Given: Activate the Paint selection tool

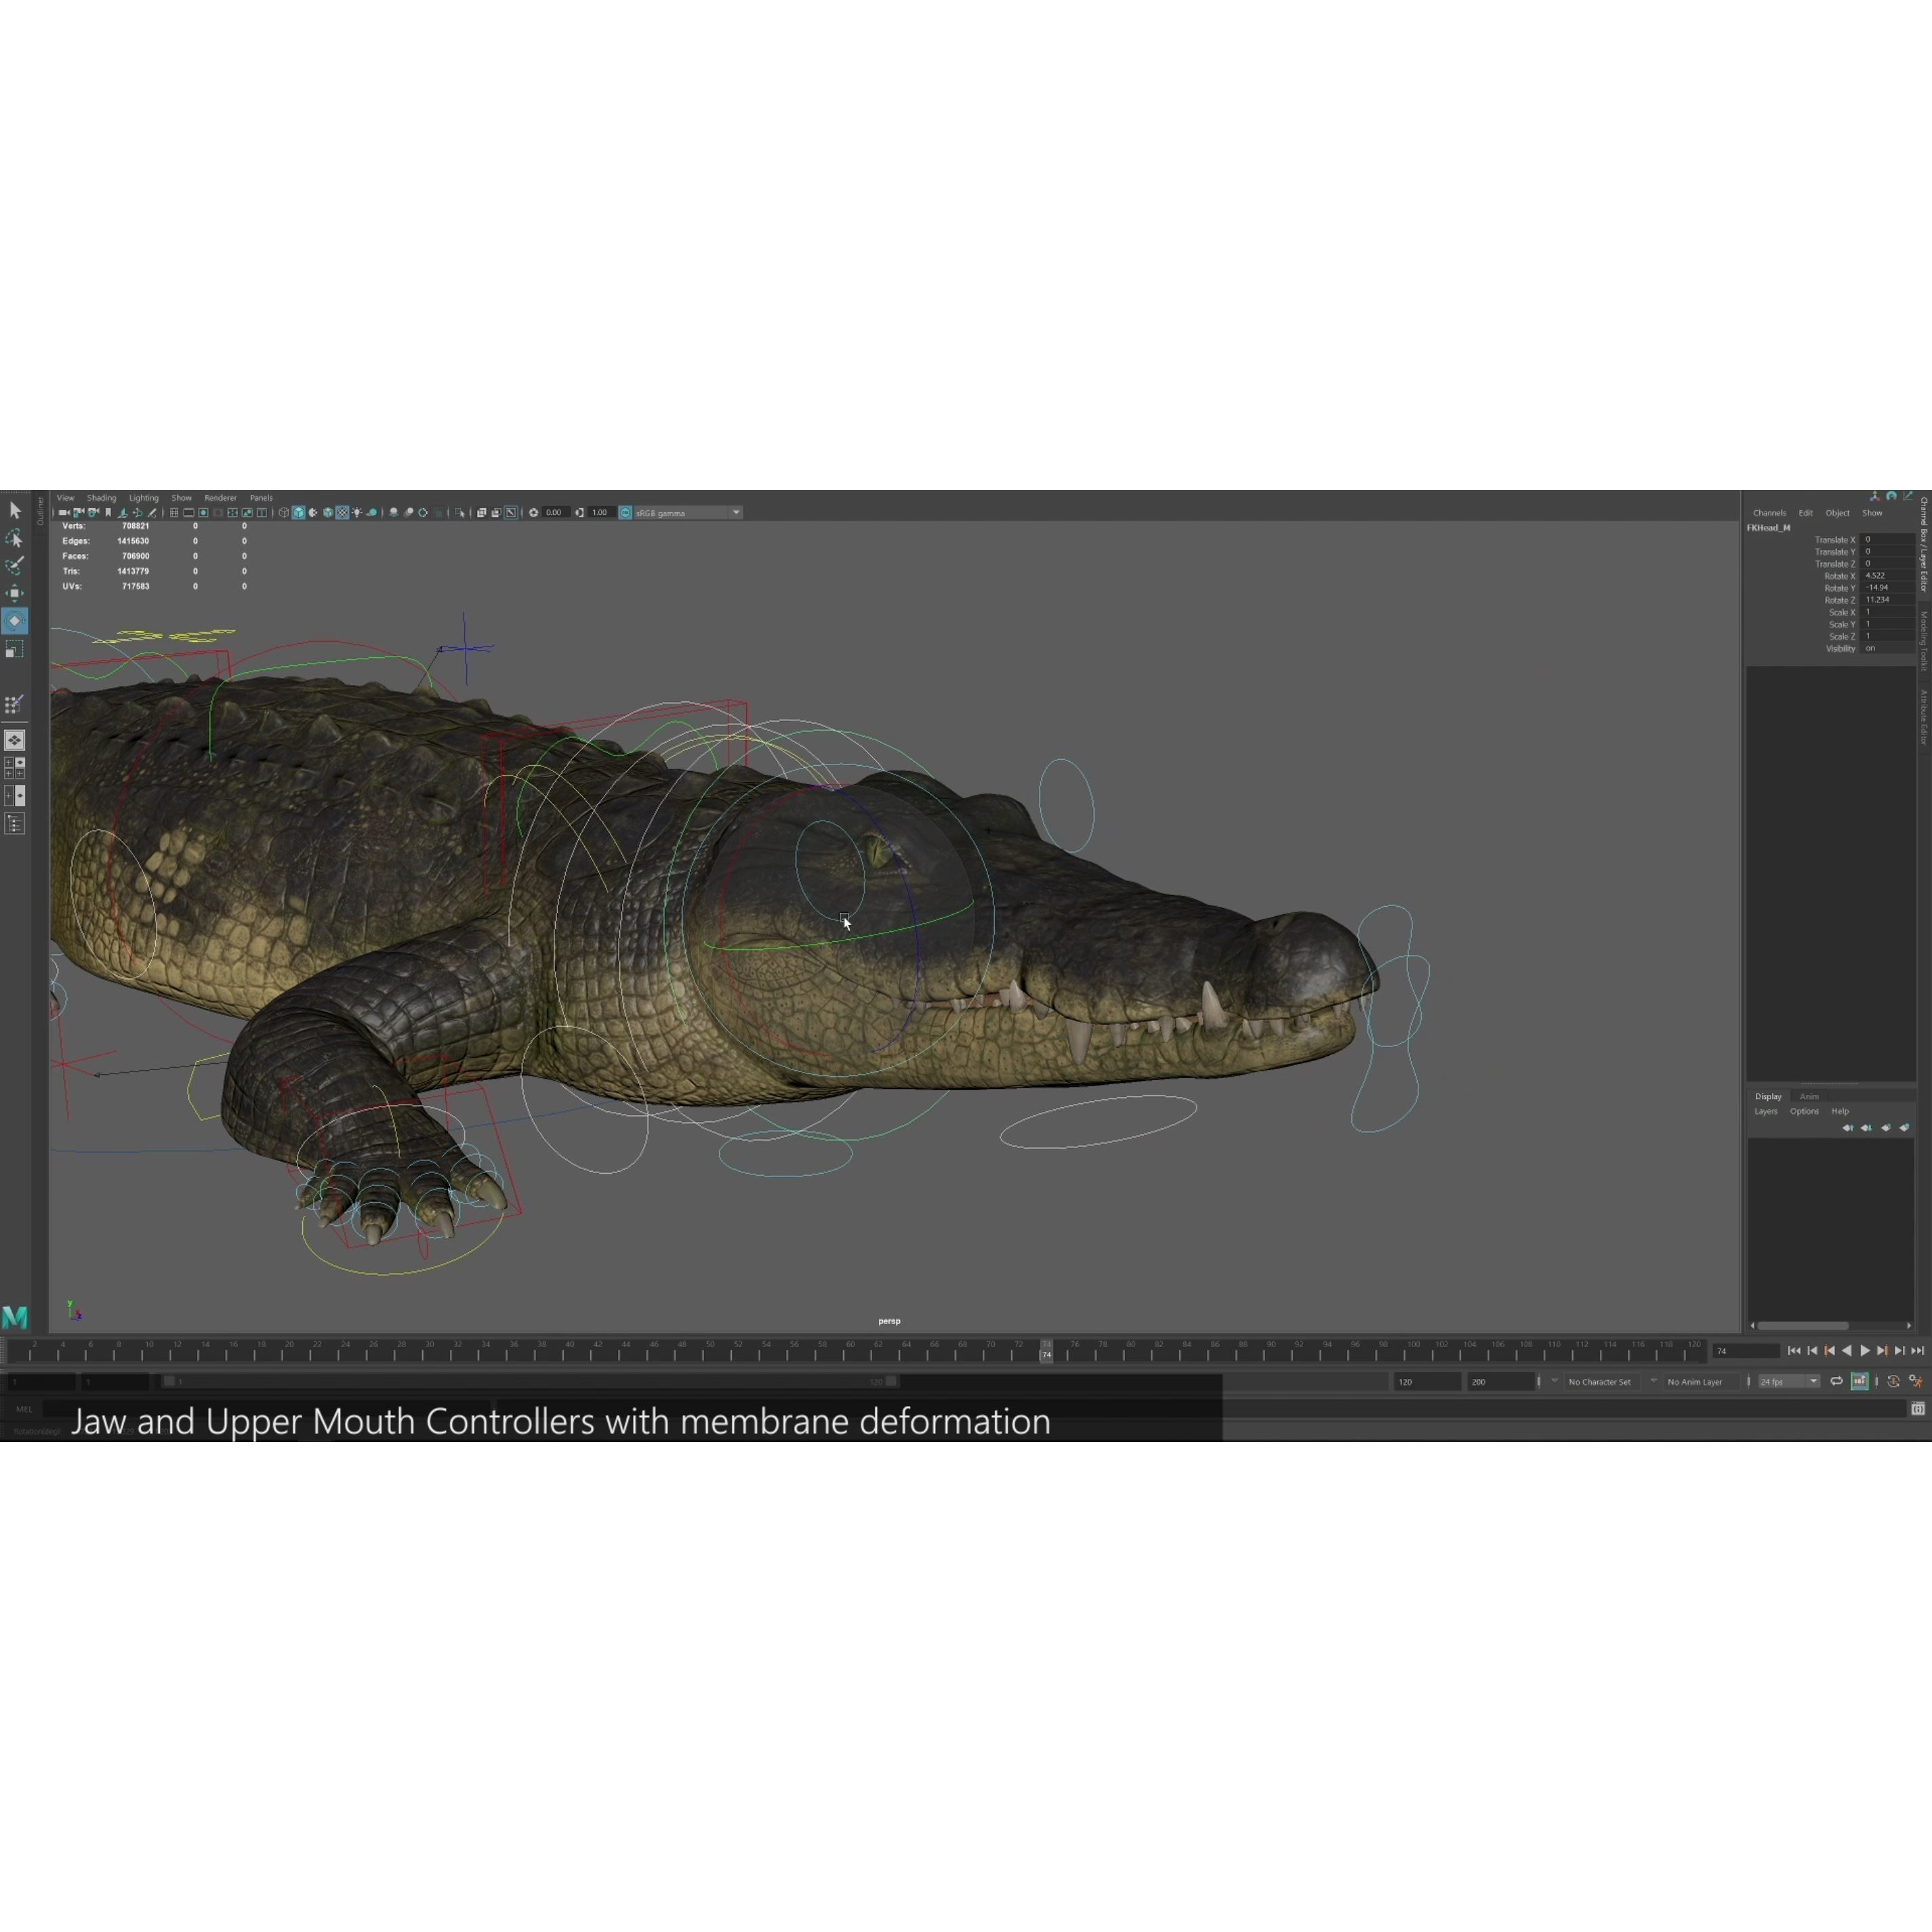Looking at the screenshot, I should pyautogui.click(x=14, y=565).
